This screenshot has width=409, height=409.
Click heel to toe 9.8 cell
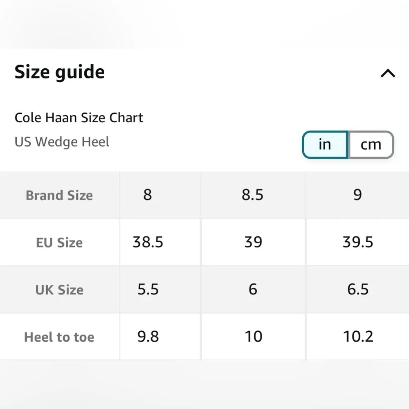148,337
